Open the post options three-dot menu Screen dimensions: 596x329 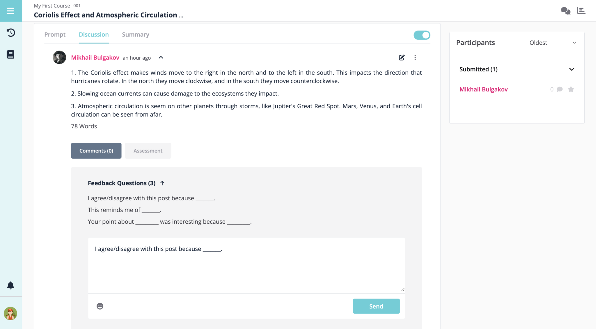(415, 57)
